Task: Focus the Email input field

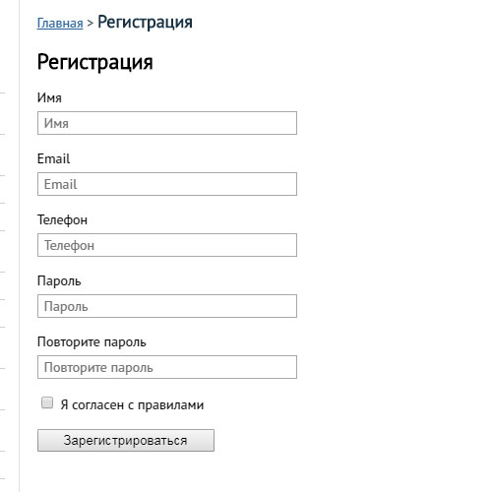Action: (167, 184)
